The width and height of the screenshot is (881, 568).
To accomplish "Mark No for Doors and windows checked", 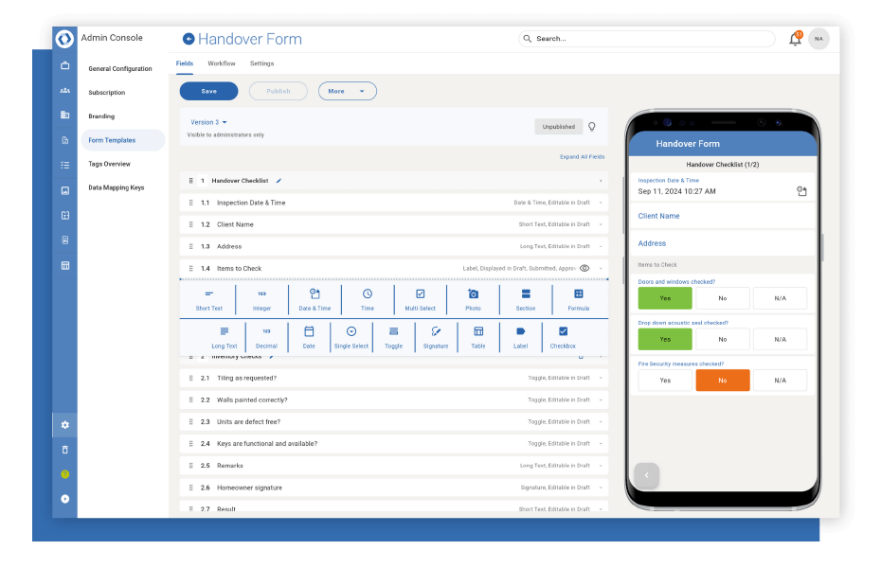I will coord(722,298).
